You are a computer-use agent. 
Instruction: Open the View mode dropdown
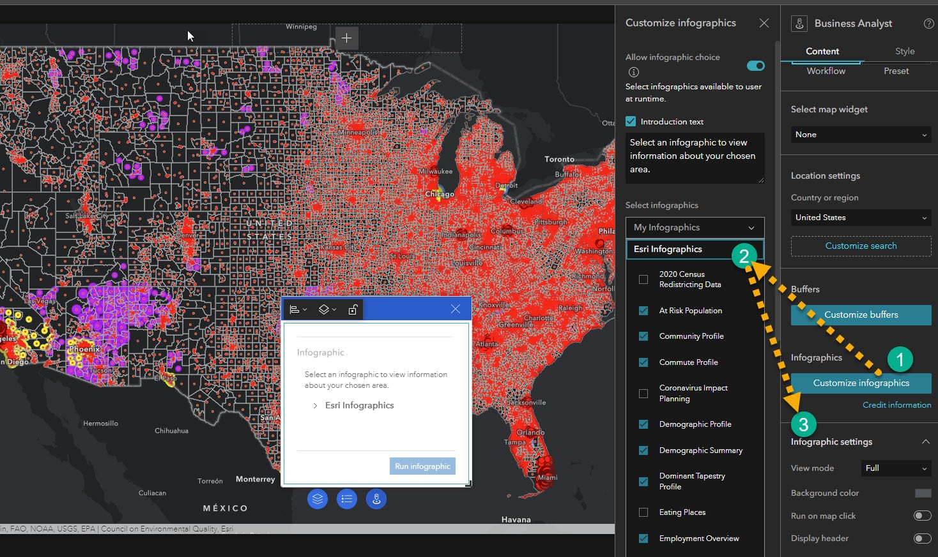tap(896, 468)
